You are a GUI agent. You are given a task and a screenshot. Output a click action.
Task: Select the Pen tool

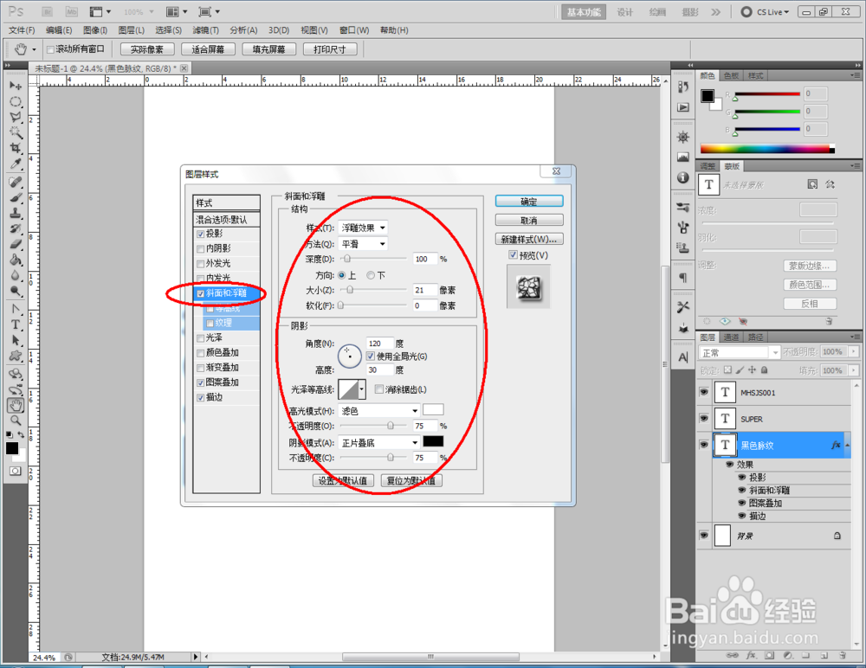point(16,309)
